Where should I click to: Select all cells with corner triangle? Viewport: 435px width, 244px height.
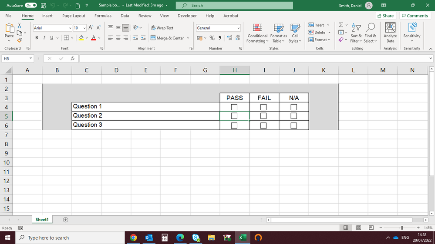pos(8,70)
